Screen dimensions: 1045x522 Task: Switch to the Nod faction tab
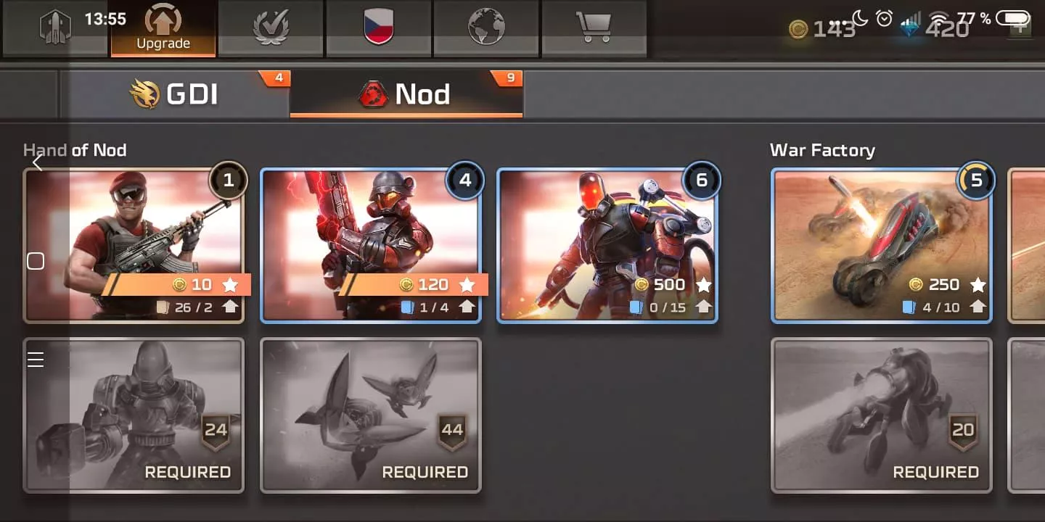click(406, 94)
